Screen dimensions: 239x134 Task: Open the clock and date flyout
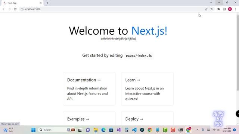227,130
